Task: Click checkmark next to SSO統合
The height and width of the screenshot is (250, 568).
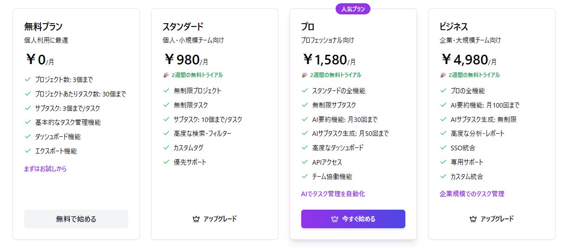Action: pos(443,148)
